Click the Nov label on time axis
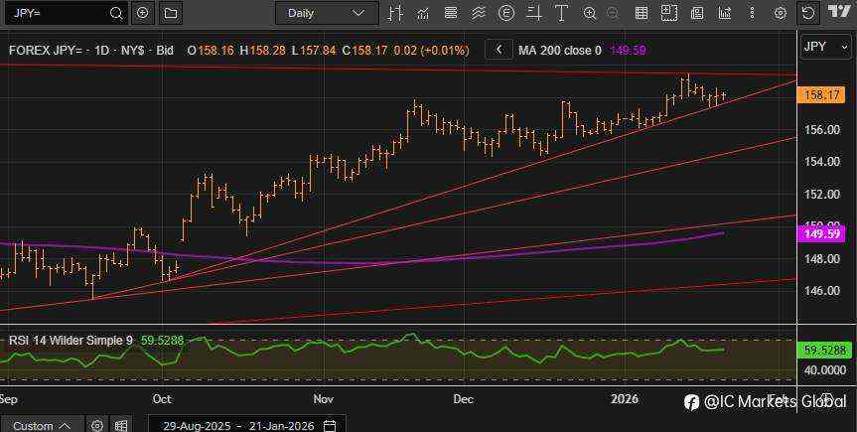857x432 pixels. (x=324, y=399)
